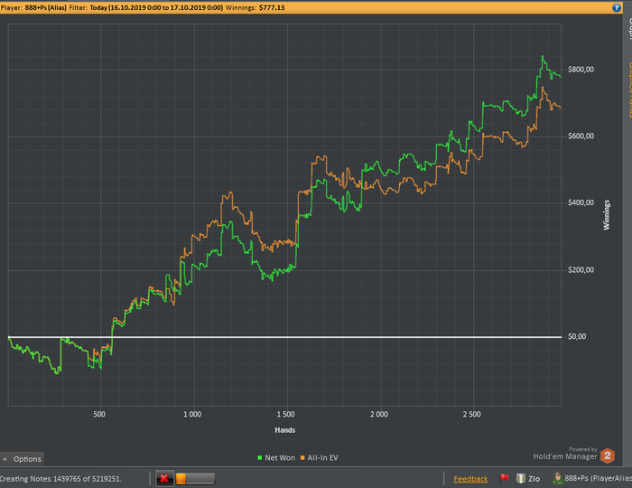
Task: Click the $800,00 axis label
Action: tap(581, 70)
